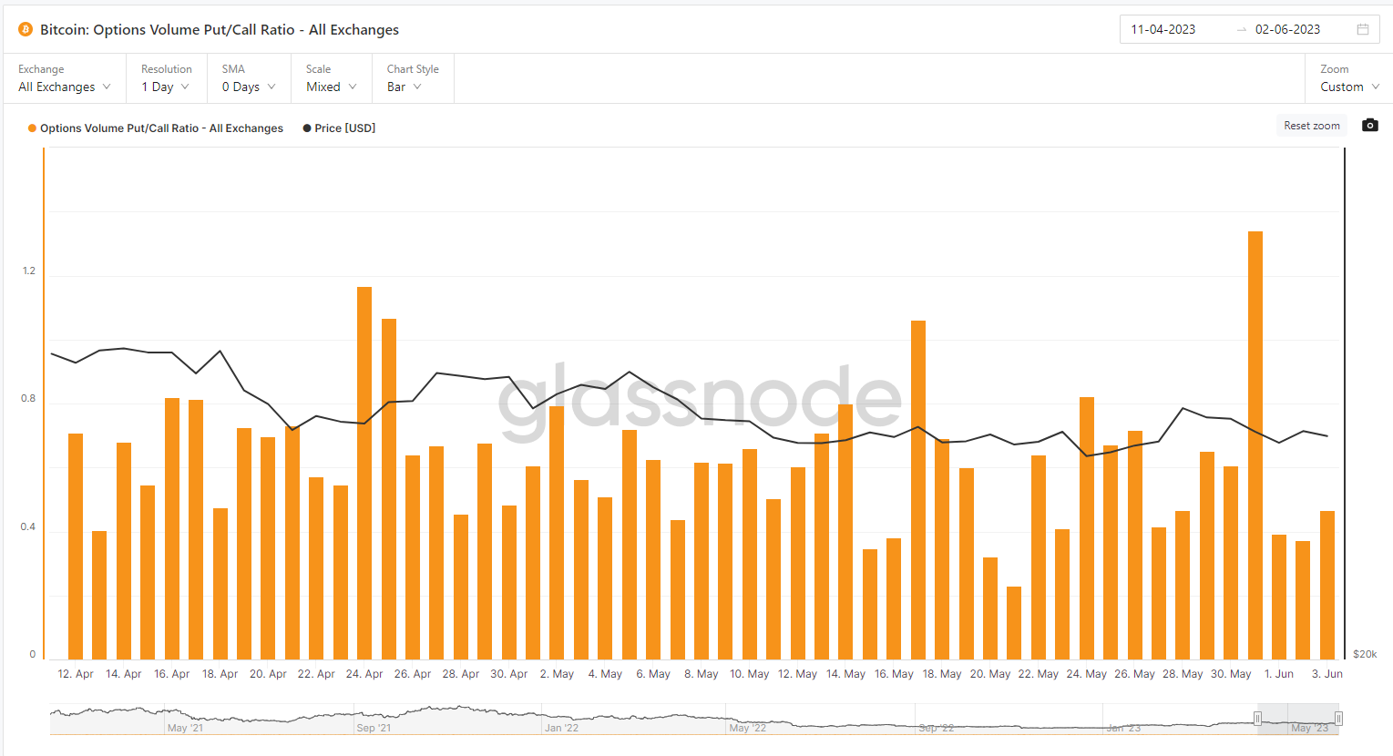Expand the Resolution 1 Day dropdown

165,87
